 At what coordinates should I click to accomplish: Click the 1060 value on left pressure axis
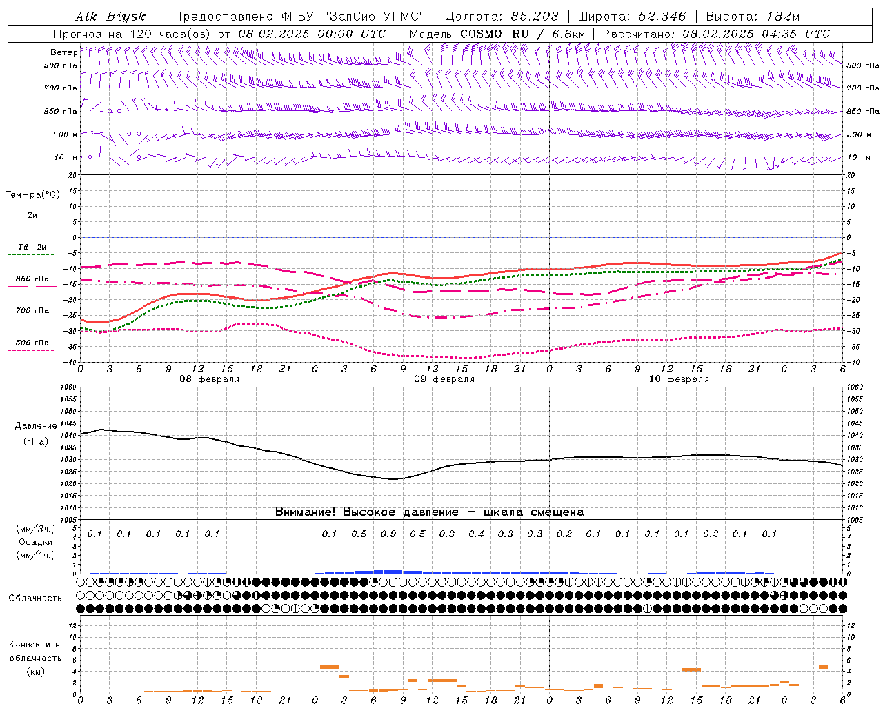pos(70,387)
